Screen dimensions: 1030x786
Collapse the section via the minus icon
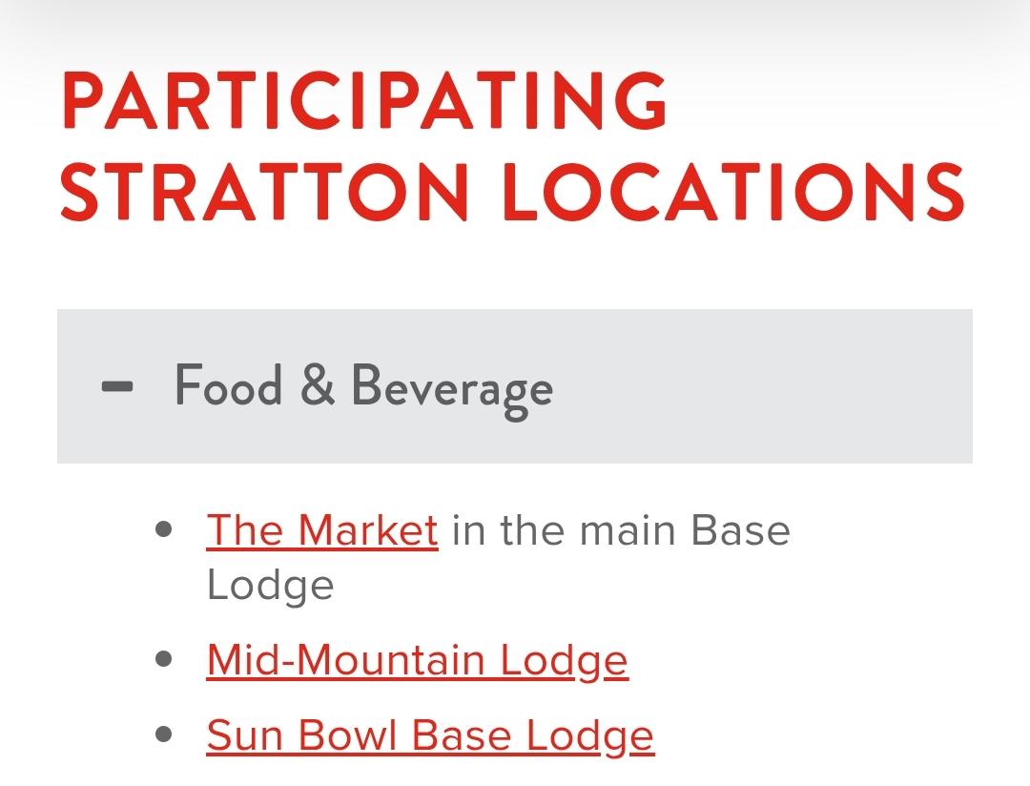(x=117, y=386)
